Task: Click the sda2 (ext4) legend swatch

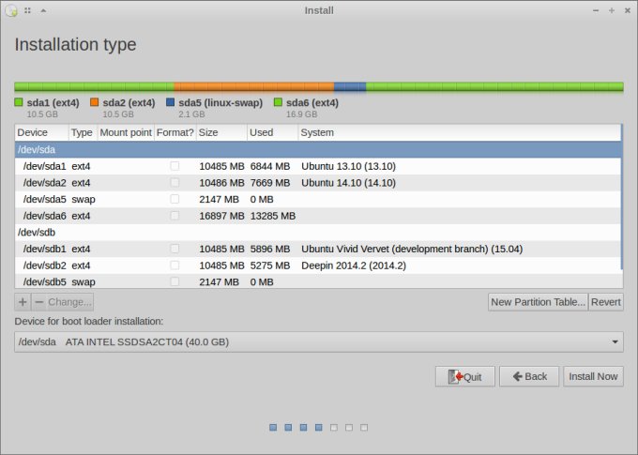Action: coord(95,102)
